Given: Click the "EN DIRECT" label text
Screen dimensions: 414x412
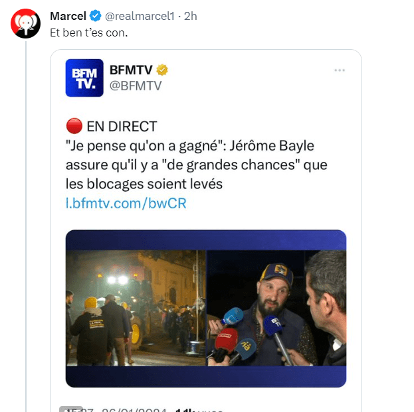Looking at the screenshot, I should click(x=122, y=126).
